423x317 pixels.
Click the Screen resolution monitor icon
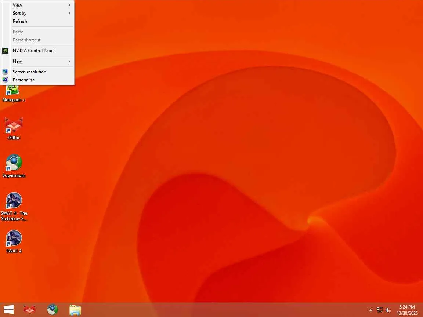tap(5, 72)
